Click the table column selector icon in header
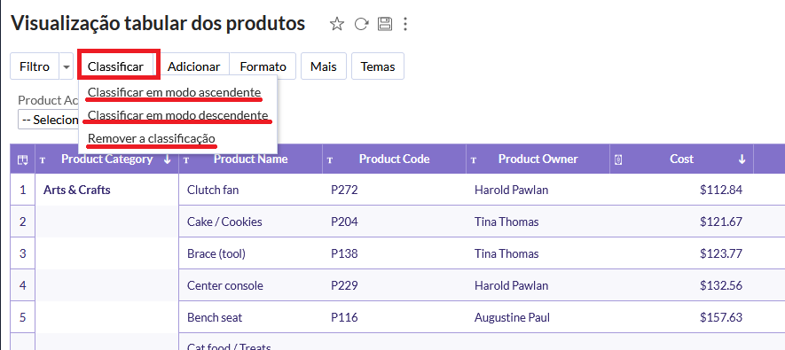Viewport: 785px width, 350px height. click(x=22, y=159)
